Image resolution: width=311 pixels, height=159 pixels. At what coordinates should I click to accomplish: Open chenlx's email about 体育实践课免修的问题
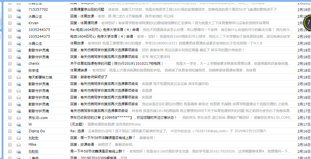click(117, 64)
